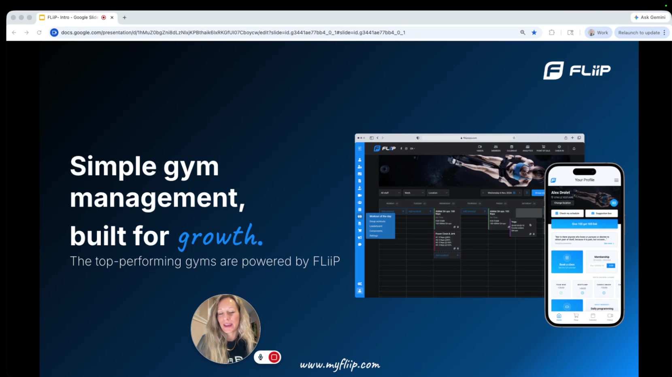Close the FLiiP- Intro tab
The height and width of the screenshot is (377, 672).
112,17
